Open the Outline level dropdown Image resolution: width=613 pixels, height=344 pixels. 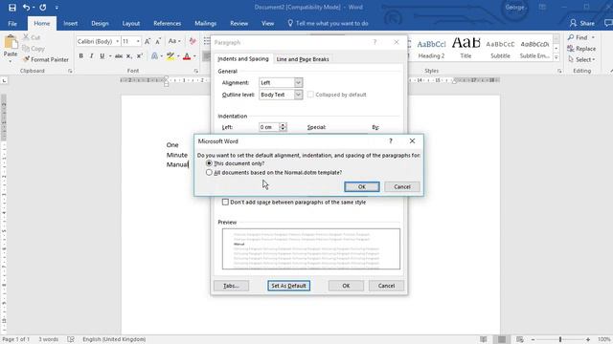click(x=298, y=95)
